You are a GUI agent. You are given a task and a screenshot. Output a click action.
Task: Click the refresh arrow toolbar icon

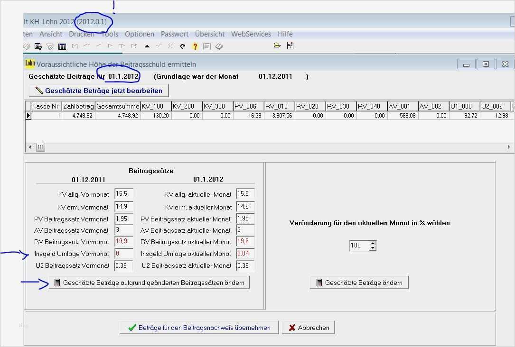pos(183,46)
